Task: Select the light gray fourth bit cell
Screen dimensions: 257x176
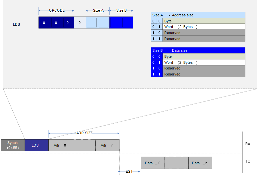Action: (x=80, y=23)
